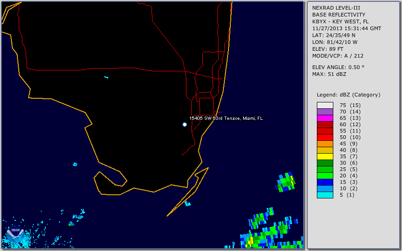Click the 'LON: 81/42/10 W' text

point(335,42)
